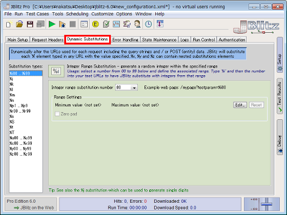The height and width of the screenshot is (215, 287).
Task: Open the Debug side panel tab
Action: click(280, 137)
